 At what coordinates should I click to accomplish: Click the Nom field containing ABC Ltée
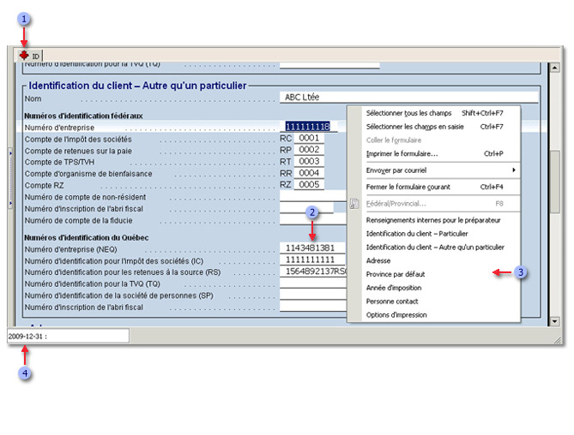click(x=409, y=97)
